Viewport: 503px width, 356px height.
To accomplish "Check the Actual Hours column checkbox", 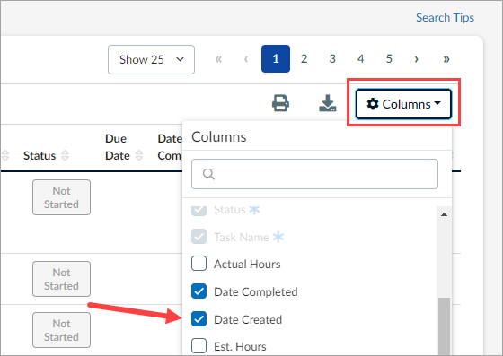I will (x=199, y=264).
